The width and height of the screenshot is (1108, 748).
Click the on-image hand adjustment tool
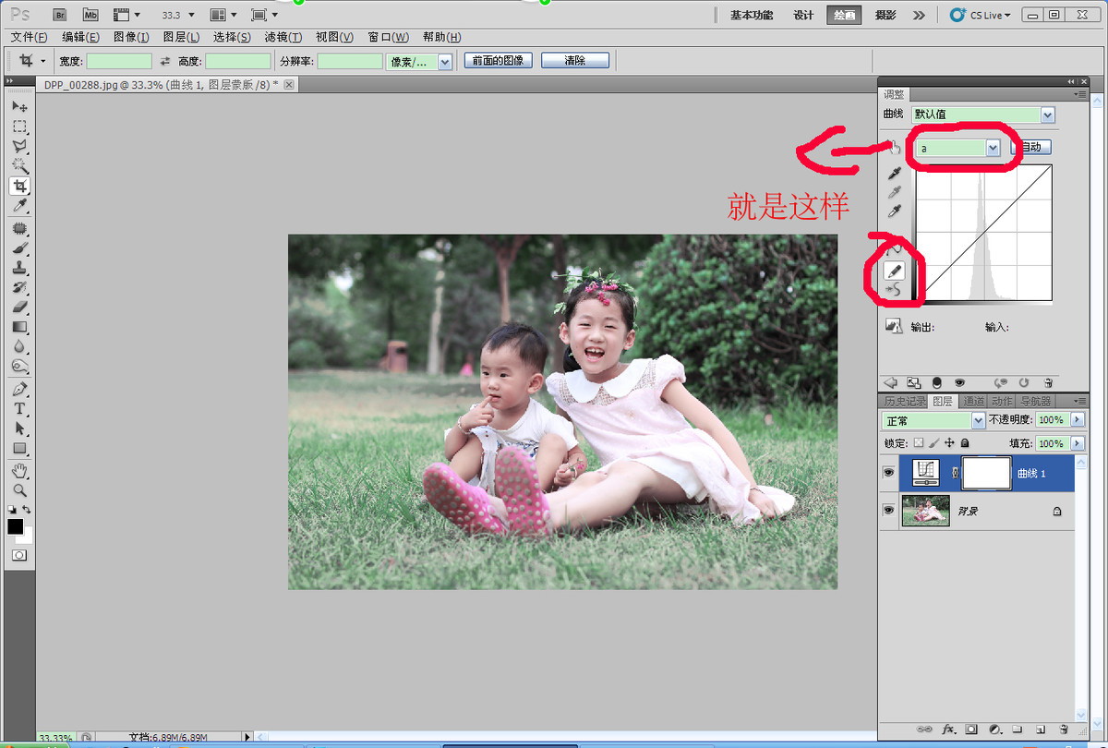click(x=892, y=148)
